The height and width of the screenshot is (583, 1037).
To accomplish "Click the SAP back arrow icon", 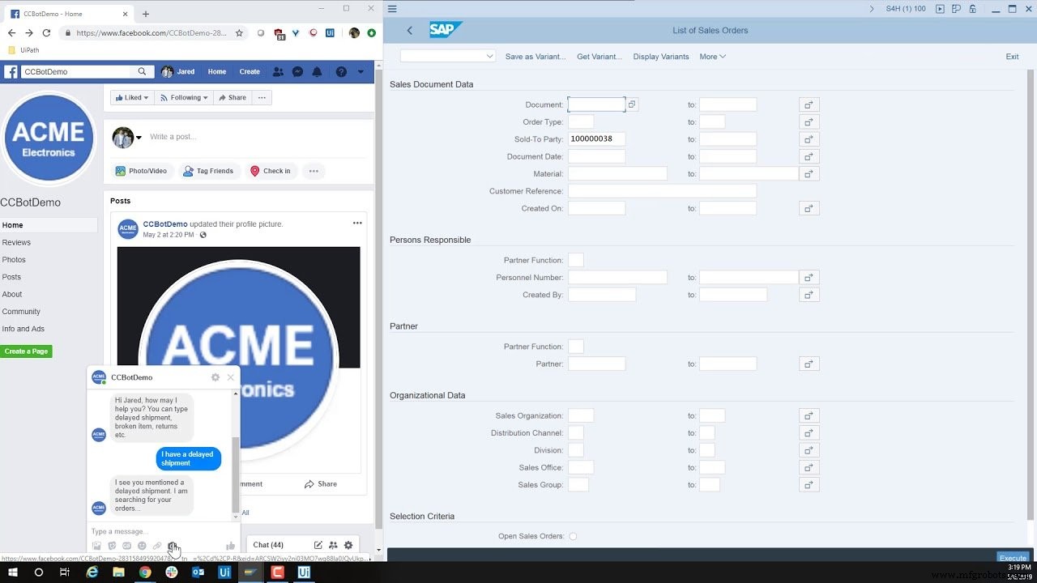I will (409, 30).
